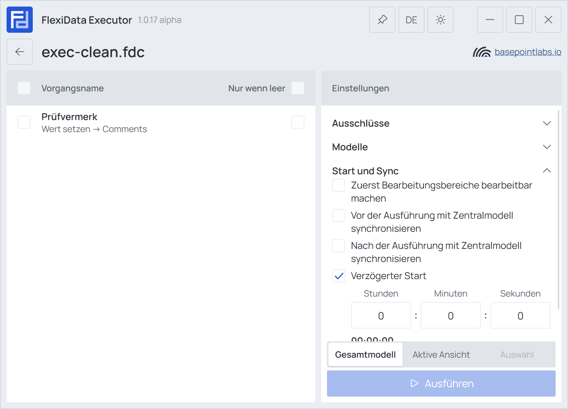568x409 pixels.
Task: Click the exec-clean.fdc file title
Action: [x=93, y=52]
